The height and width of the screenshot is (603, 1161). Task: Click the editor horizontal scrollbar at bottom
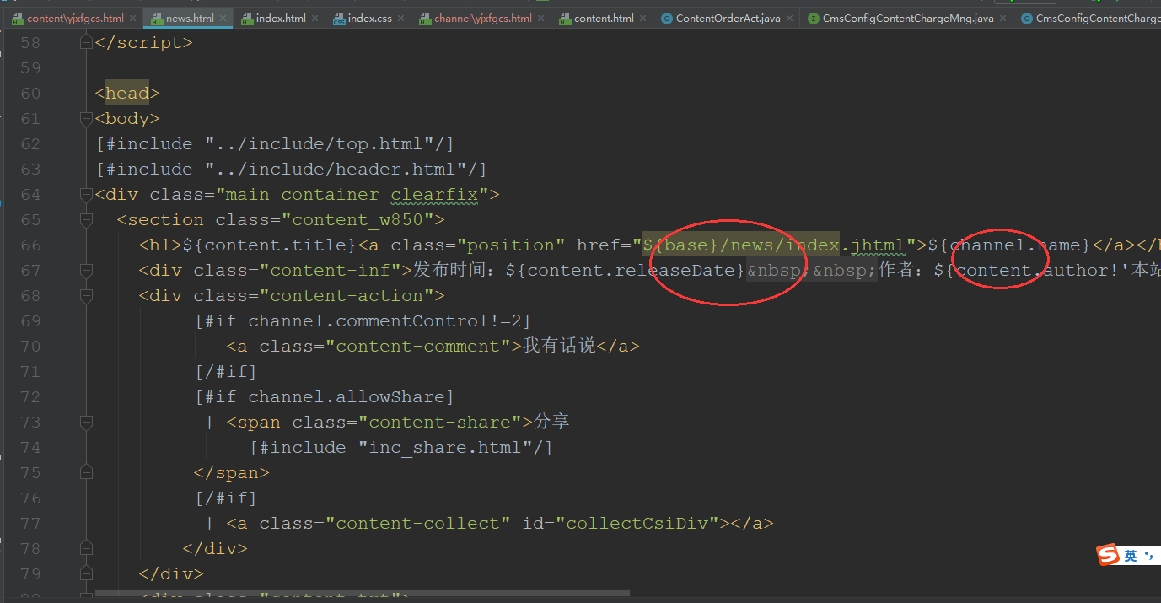(363, 595)
